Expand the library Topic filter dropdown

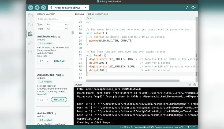pyautogui.click(x=57, y=29)
